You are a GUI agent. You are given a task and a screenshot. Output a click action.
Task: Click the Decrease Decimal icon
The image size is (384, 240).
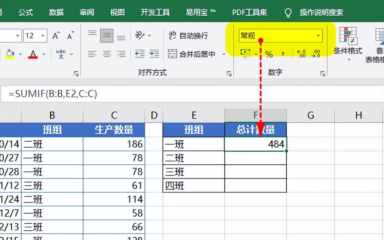pos(316,54)
